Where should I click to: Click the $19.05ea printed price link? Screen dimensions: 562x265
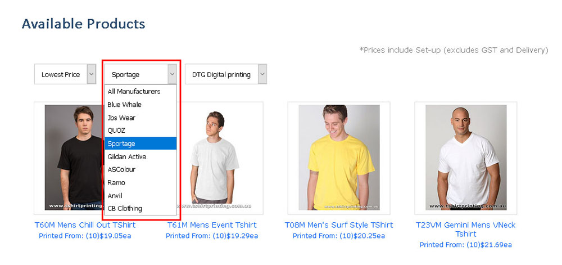pos(85,236)
